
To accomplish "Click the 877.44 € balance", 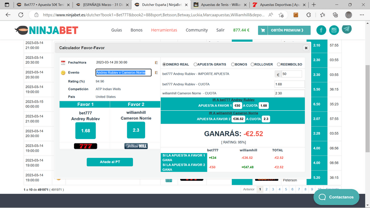I will [x=241, y=30].
